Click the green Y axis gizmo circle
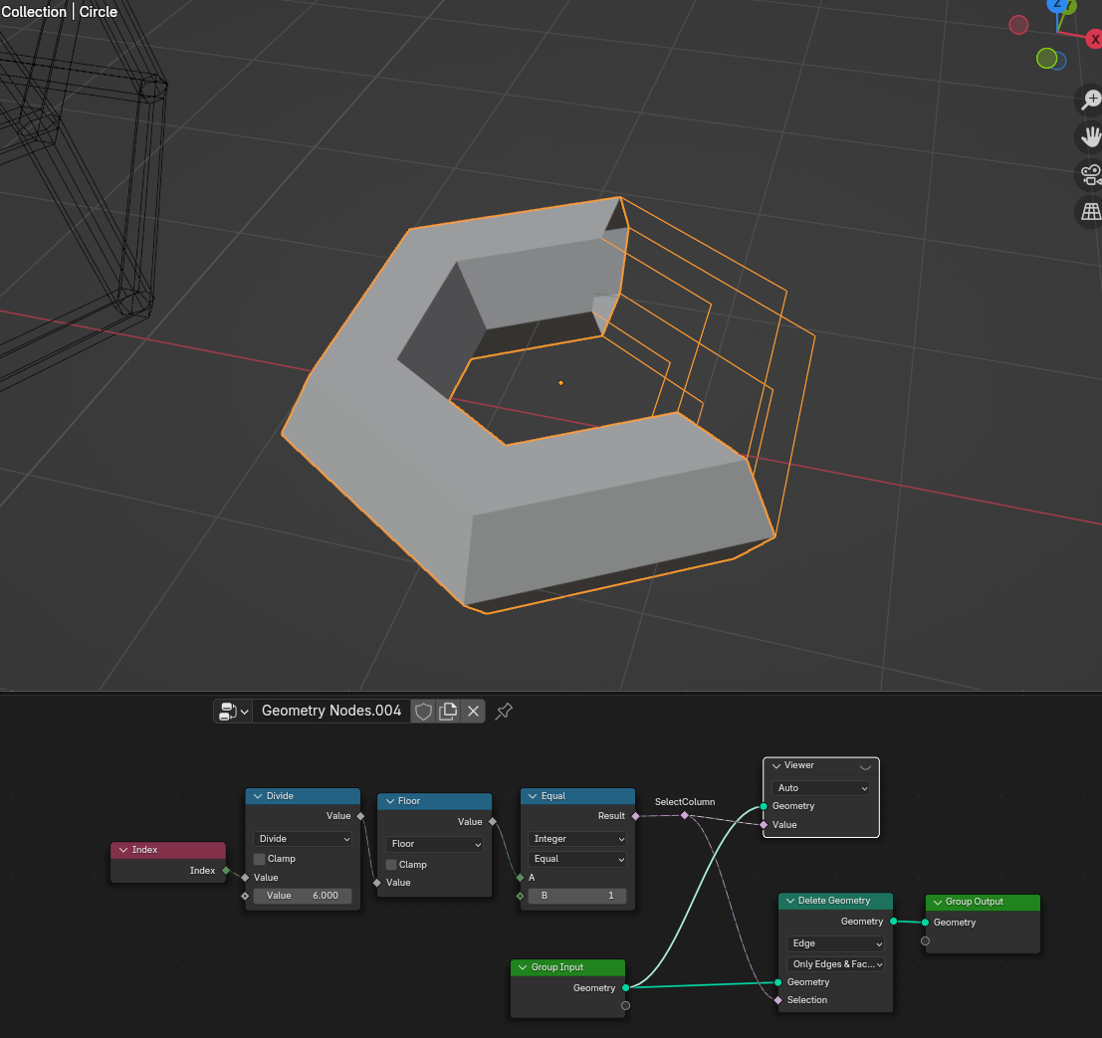 point(1046,59)
